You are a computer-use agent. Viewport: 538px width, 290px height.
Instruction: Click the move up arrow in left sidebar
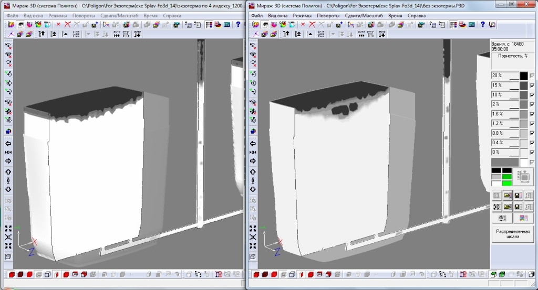(8, 172)
